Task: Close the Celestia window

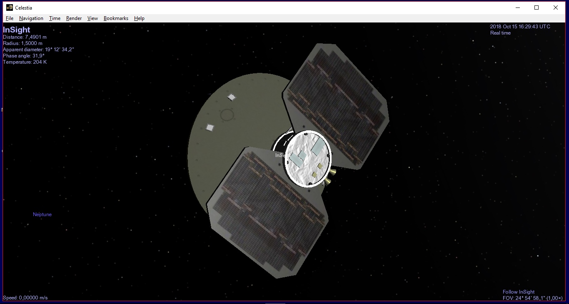Action: 556,7
